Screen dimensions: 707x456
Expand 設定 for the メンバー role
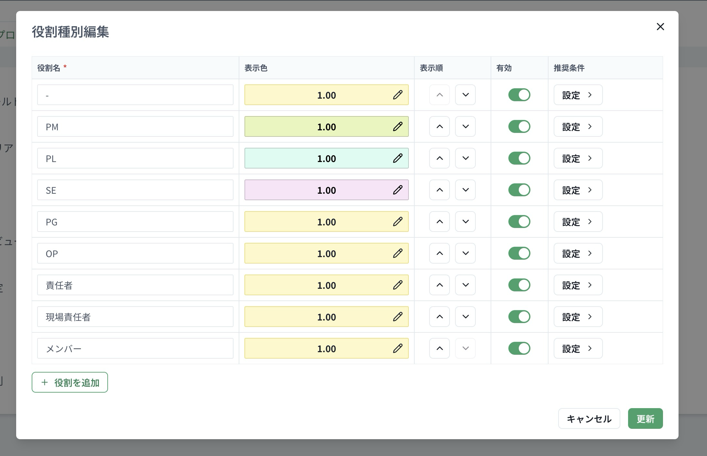pyautogui.click(x=578, y=348)
